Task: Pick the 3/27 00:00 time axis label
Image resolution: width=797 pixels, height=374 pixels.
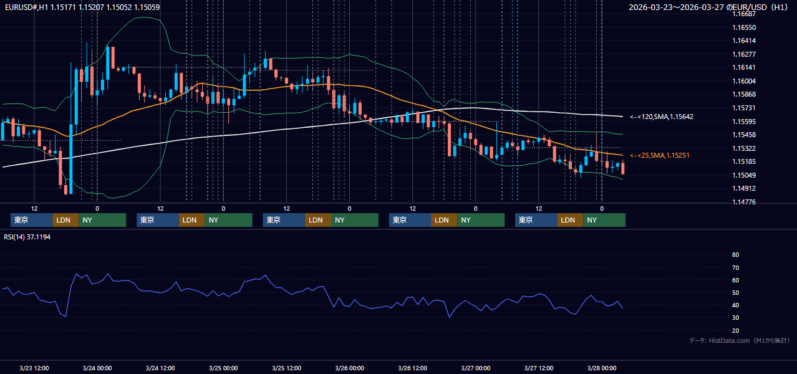Action: (x=475, y=368)
